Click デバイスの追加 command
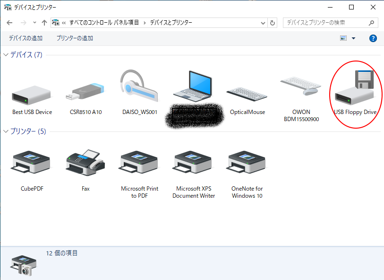 pos(26,38)
